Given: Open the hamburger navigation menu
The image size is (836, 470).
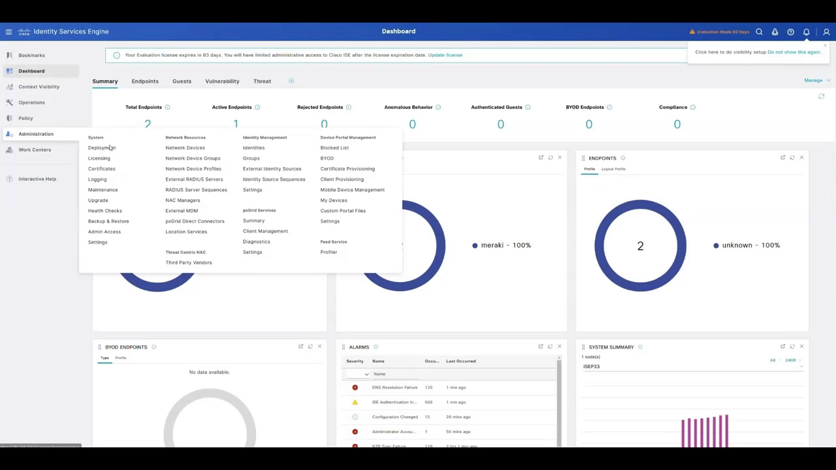Looking at the screenshot, I should 8,31.
